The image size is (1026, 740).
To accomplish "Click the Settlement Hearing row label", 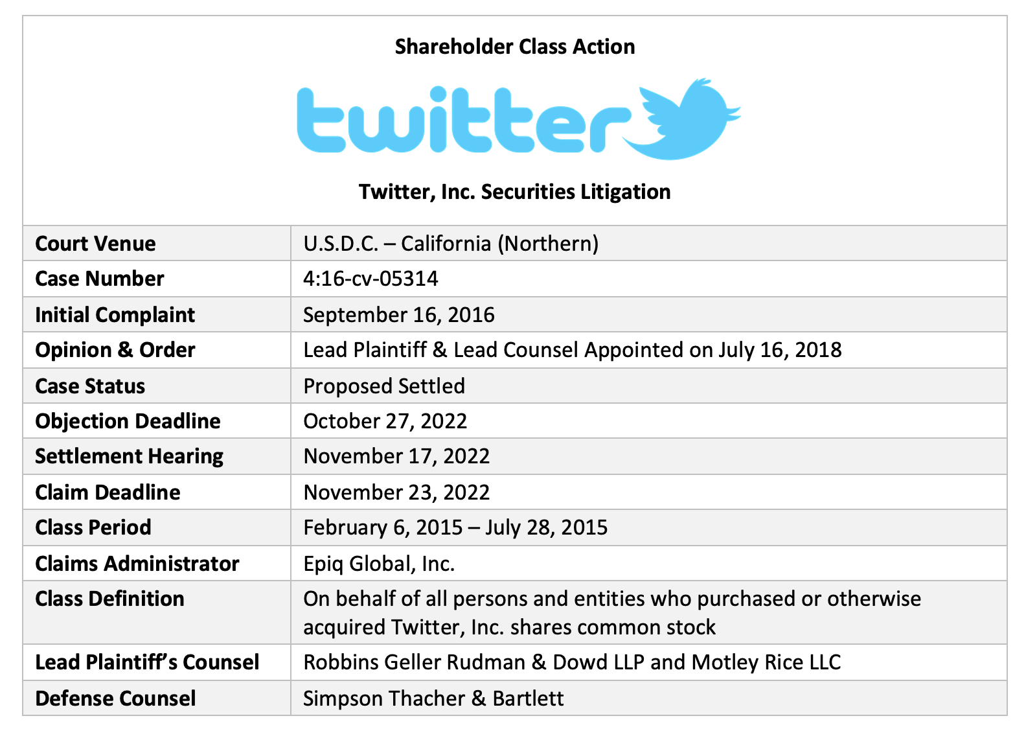I will click(x=129, y=456).
